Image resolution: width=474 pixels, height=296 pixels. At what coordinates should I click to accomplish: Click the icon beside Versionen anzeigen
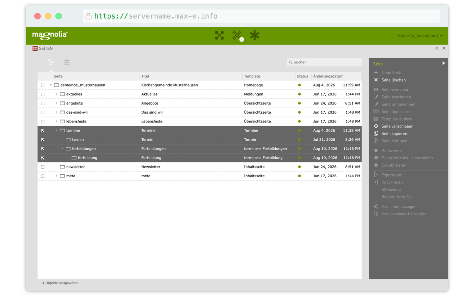[376, 207]
